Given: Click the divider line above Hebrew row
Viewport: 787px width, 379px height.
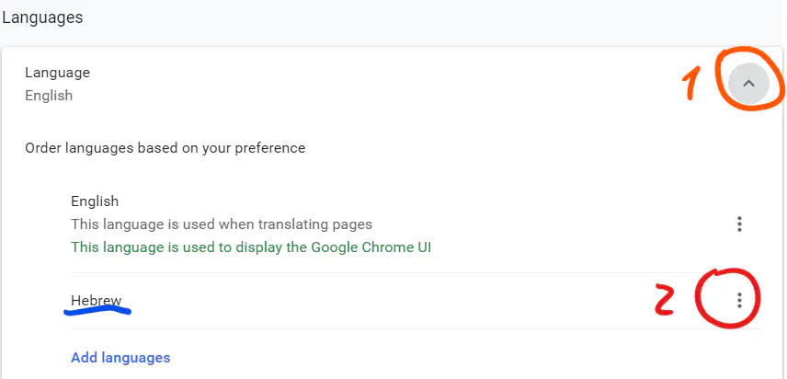Looking at the screenshot, I should point(414,272).
